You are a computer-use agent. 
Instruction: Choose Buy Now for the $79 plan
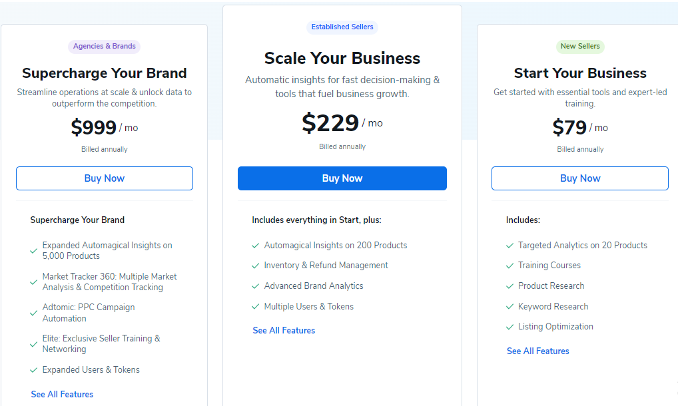pyautogui.click(x=580, y=178)
